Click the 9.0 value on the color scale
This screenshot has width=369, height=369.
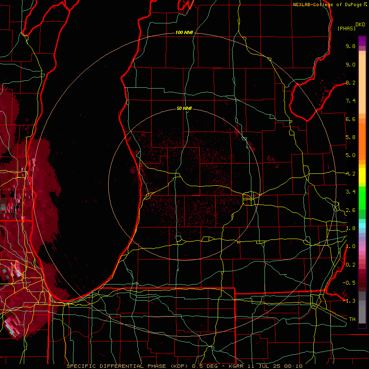pos(351,64)
